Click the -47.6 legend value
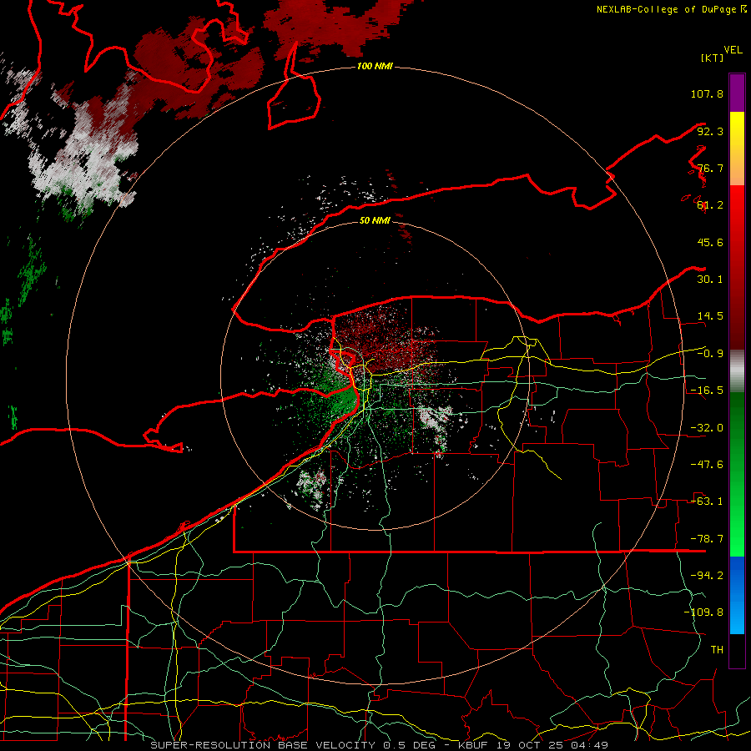751x751 pixels. point(707,465)
